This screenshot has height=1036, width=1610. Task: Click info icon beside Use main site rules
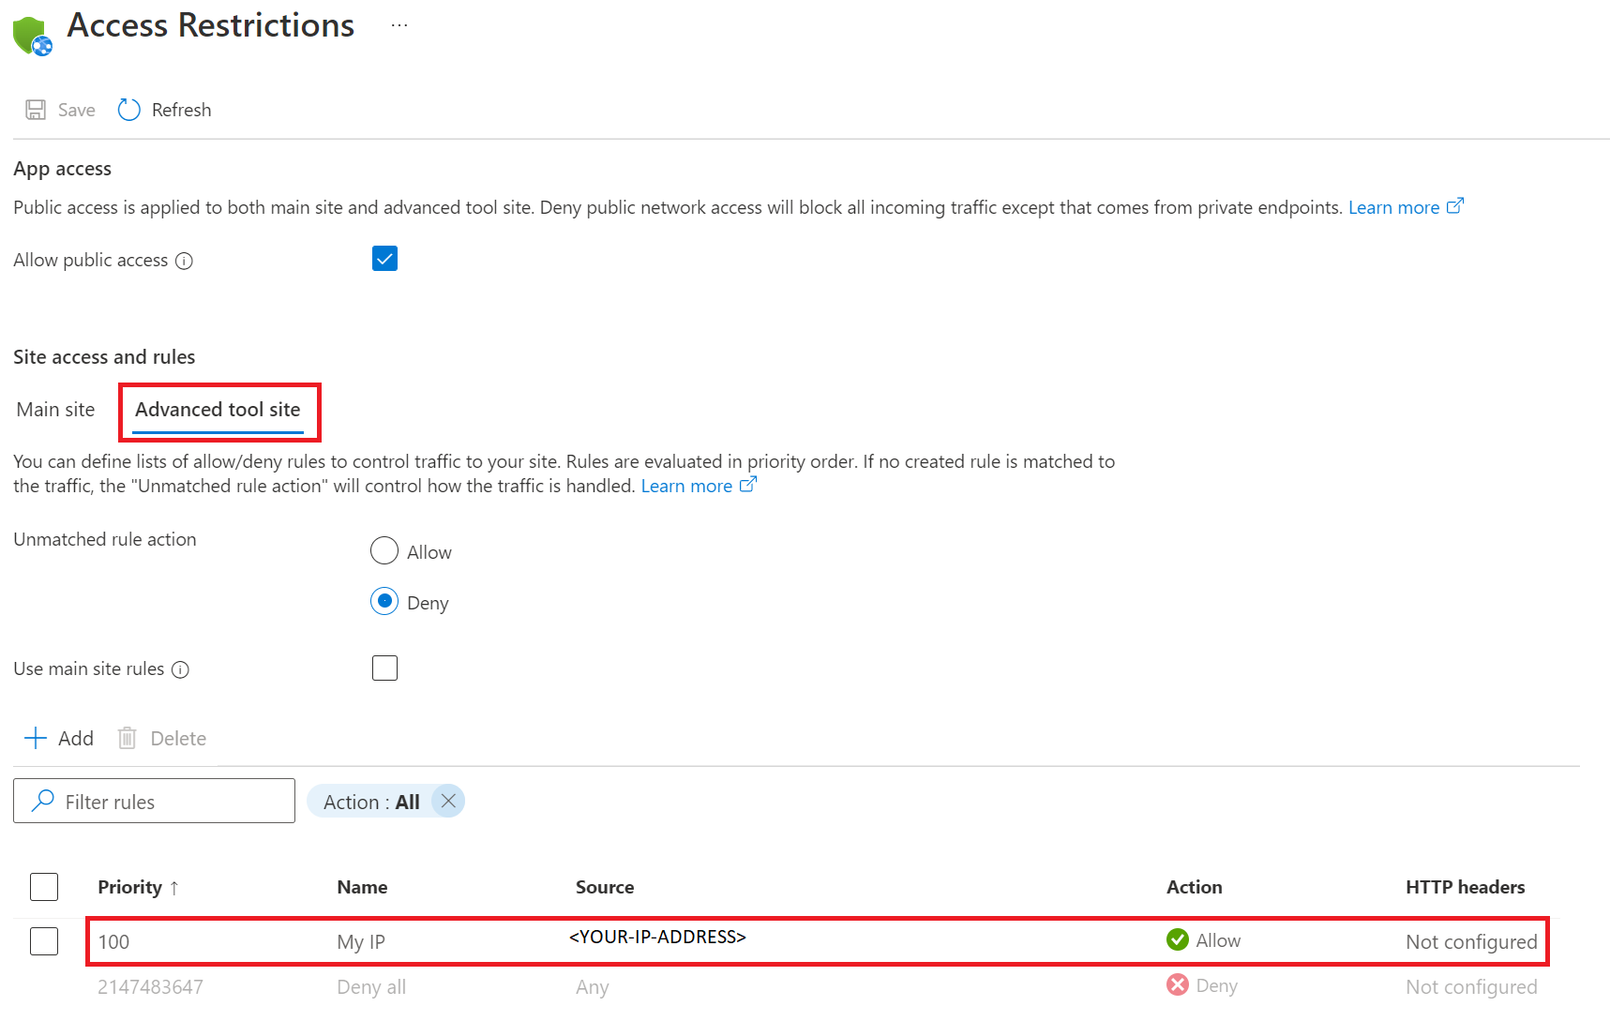(x=181, y=669)
